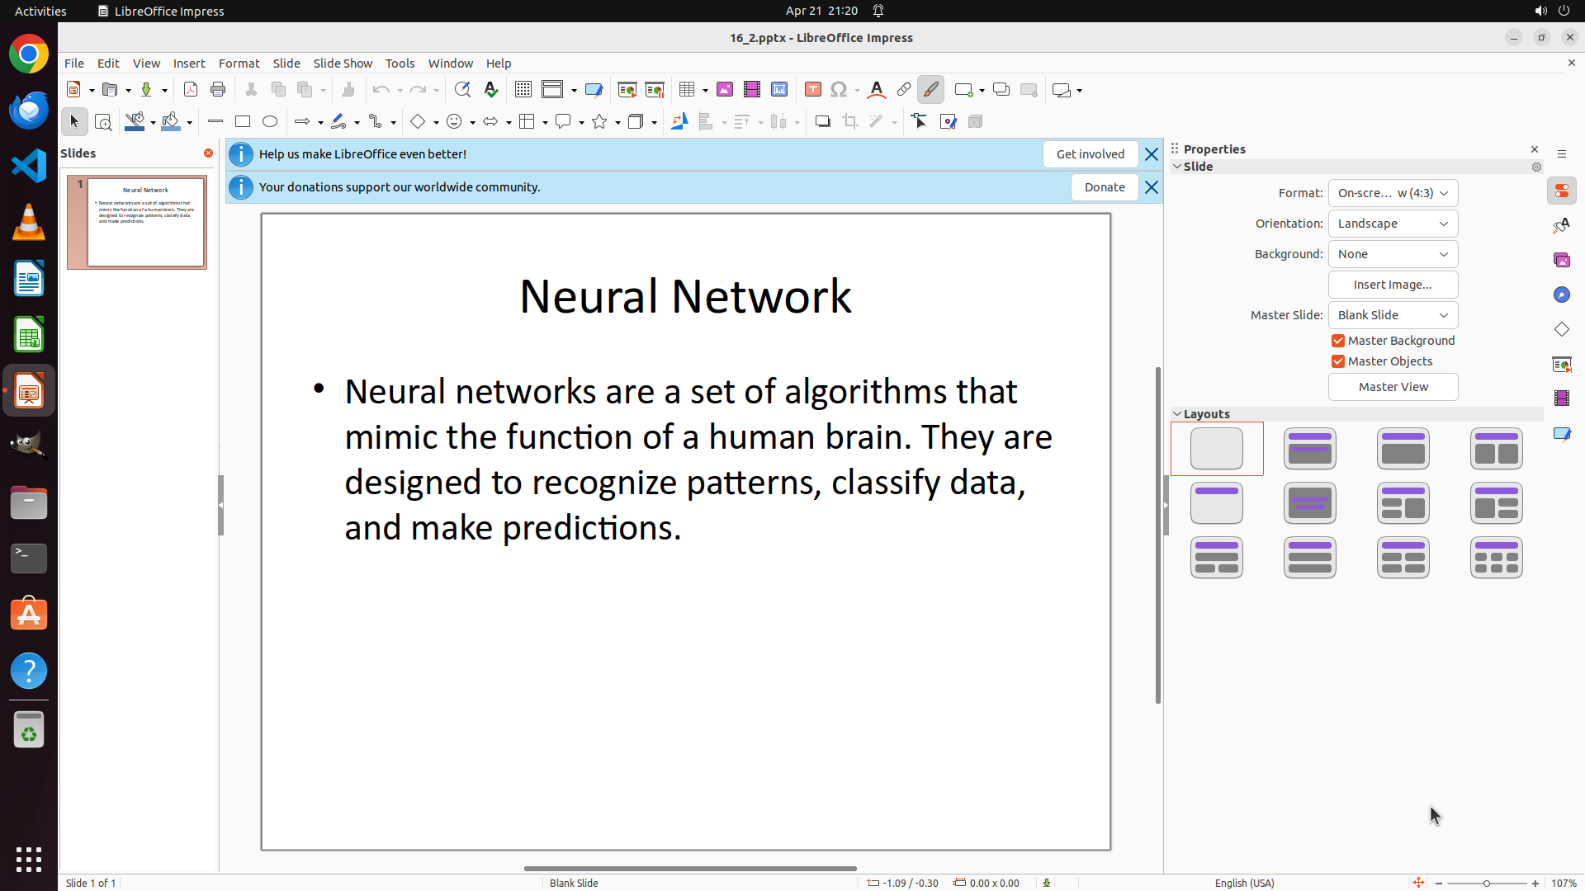Click the Master View button
The height and width of the screenshot is (891, 1585).
(1393, 387)
